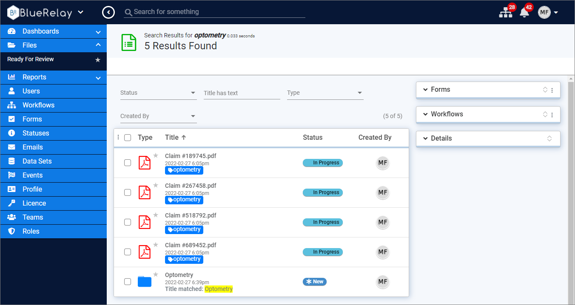The height and width of the screenshot is (305, 575).
Task: Check the box for Claim #267458.pdf
Action: 128,192
